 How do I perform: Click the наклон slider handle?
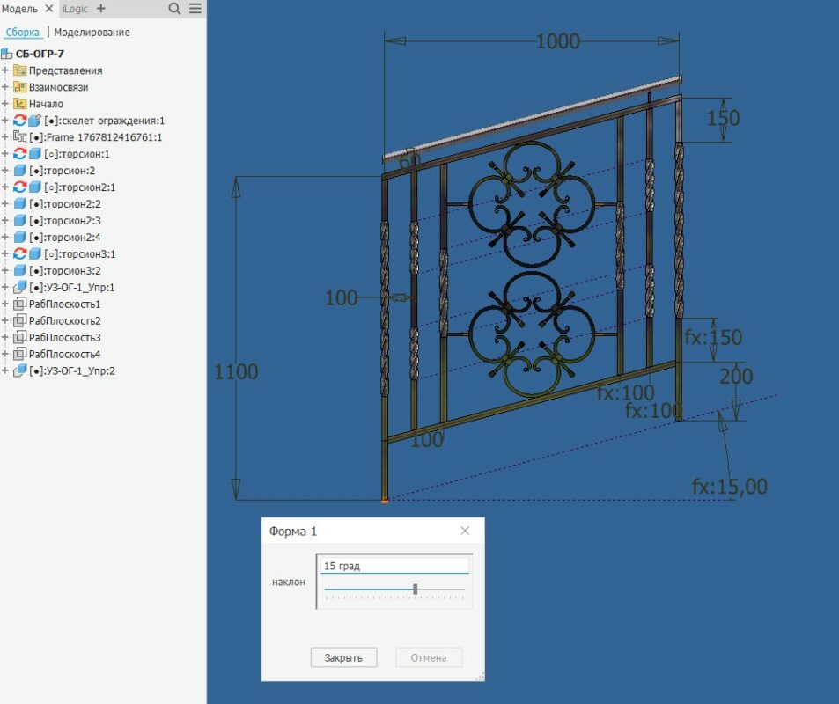[x=416, y=589]
